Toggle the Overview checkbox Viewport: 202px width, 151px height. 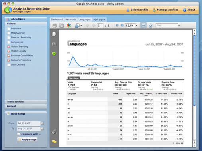coord(8,28)
